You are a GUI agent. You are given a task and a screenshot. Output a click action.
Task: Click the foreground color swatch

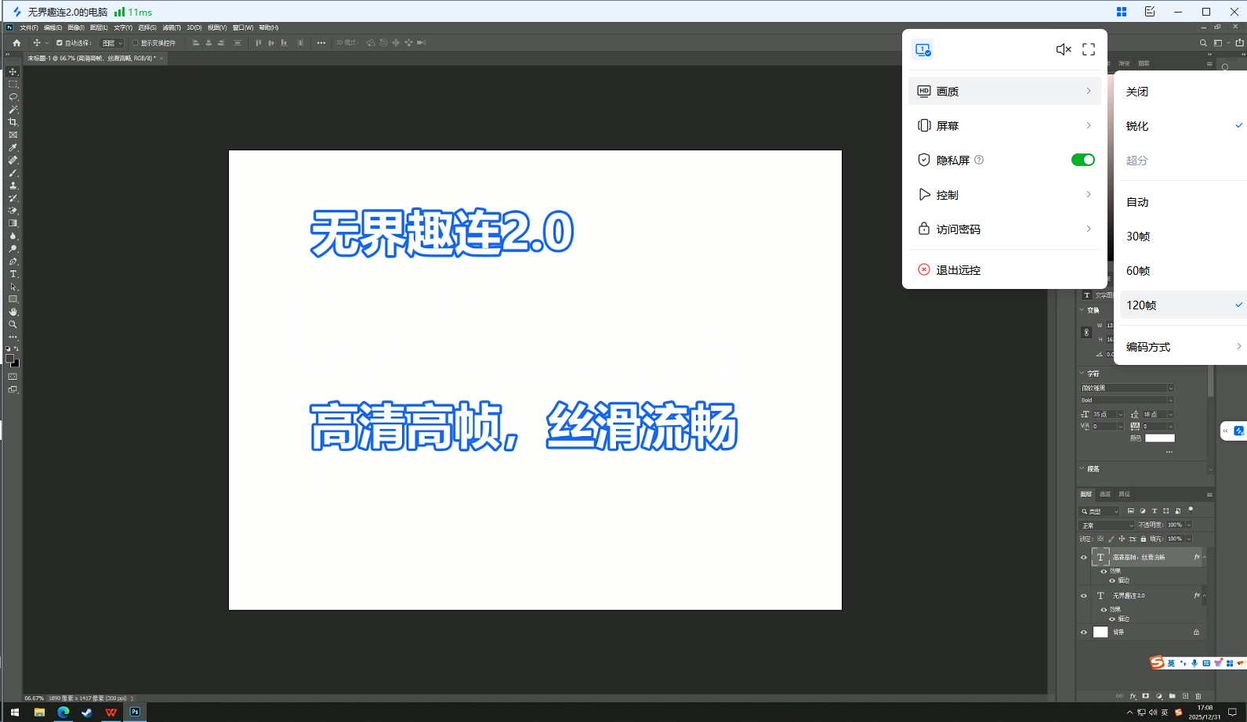pyautogui.click(x=9, y=359)
